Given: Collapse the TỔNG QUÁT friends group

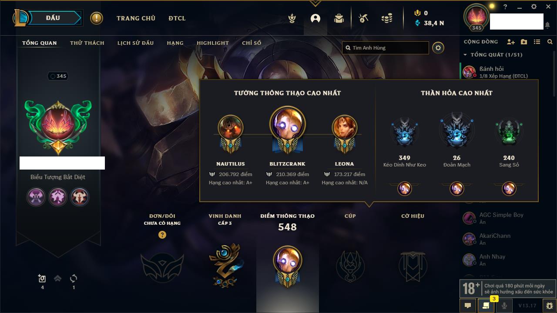Looking at the screenshot, I should (465, 55).
